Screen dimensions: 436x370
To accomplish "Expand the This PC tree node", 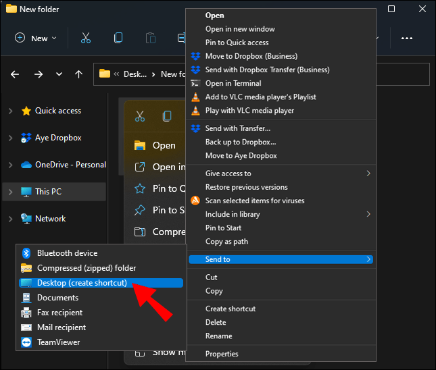I will [x=10, y=192].
